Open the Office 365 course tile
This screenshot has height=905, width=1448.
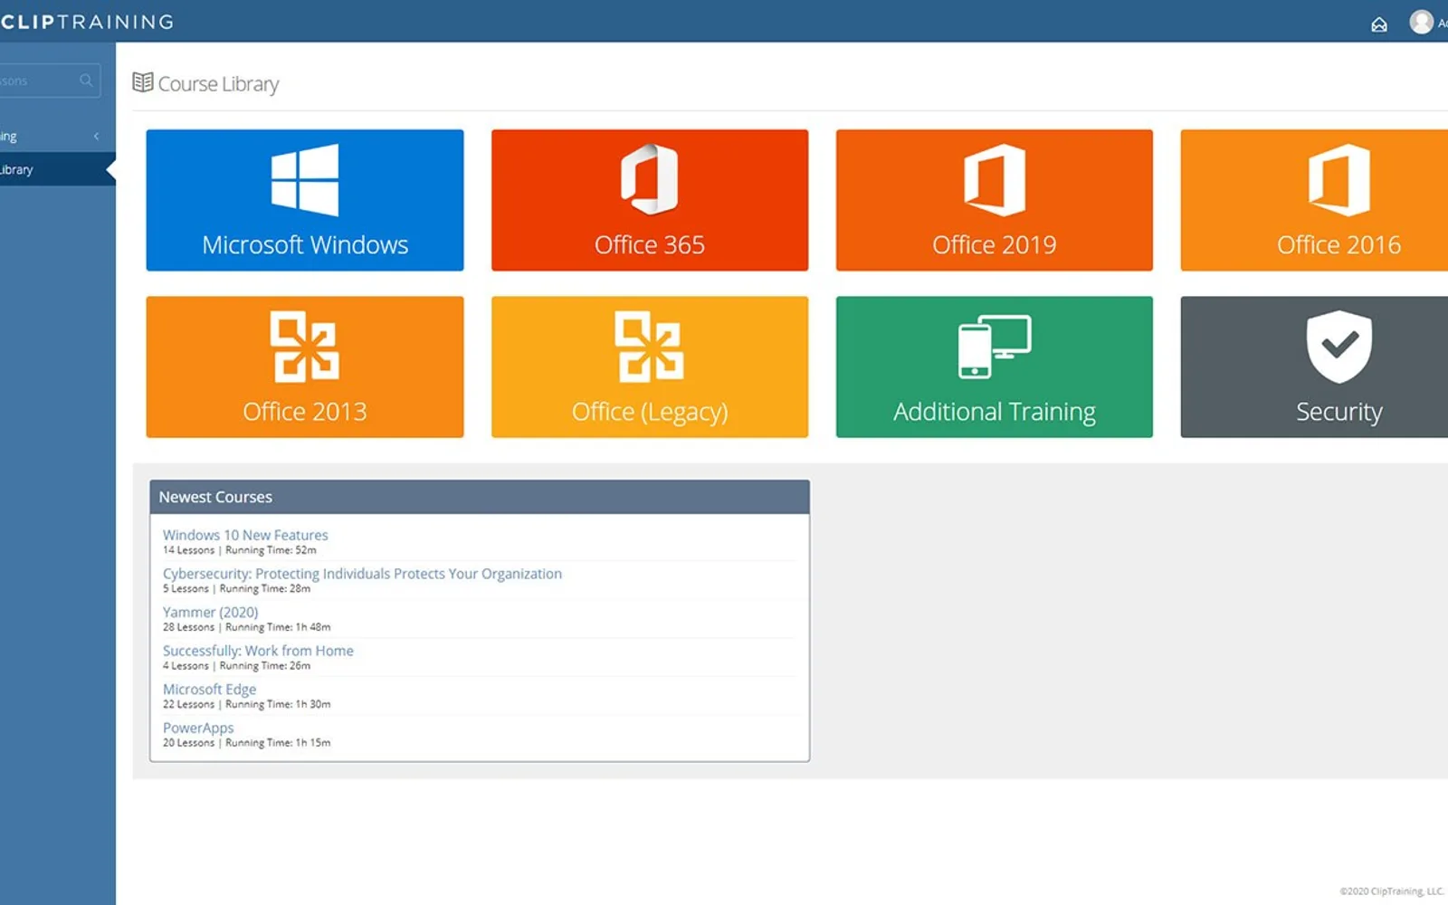pyautogui.click(x=650, y=200)
